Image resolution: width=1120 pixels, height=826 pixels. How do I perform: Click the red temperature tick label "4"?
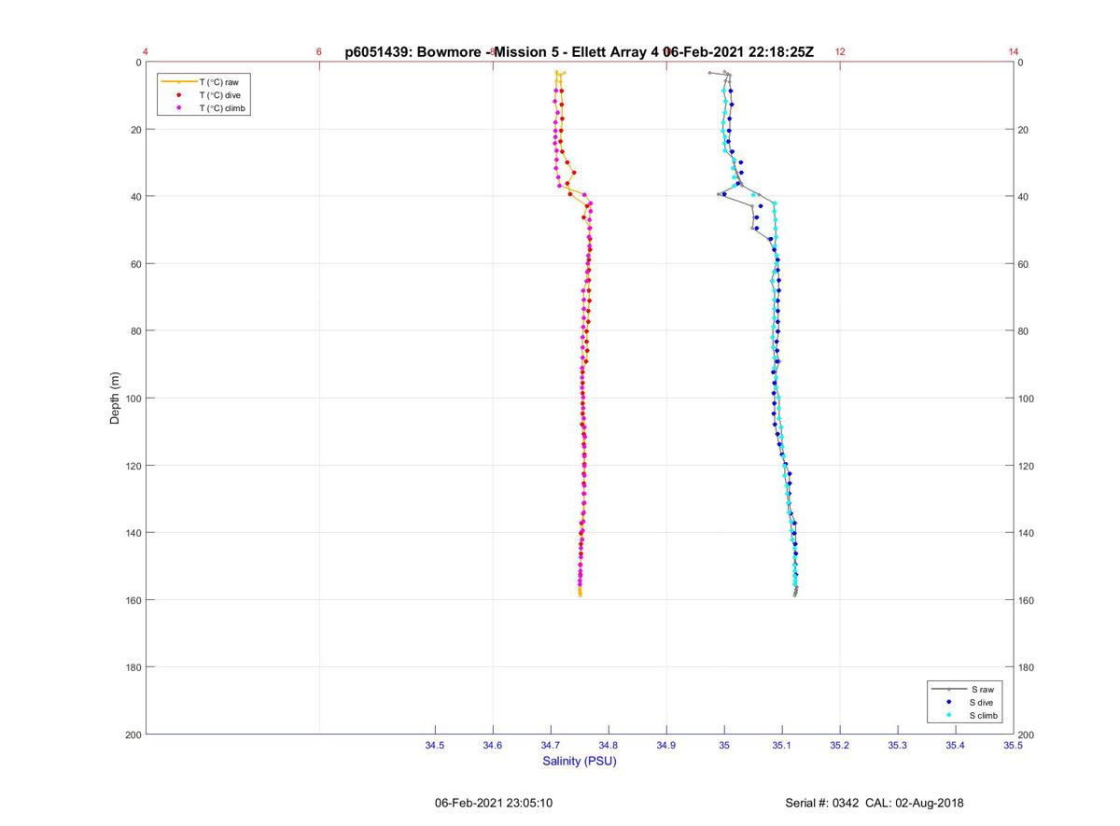tap(146, 52)
